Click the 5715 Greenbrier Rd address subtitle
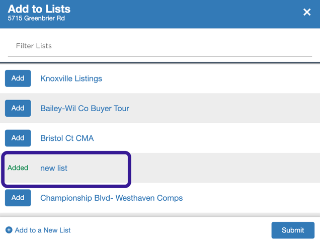The width and height of the screenshot is (320, 243). click(x=36, y=18)
